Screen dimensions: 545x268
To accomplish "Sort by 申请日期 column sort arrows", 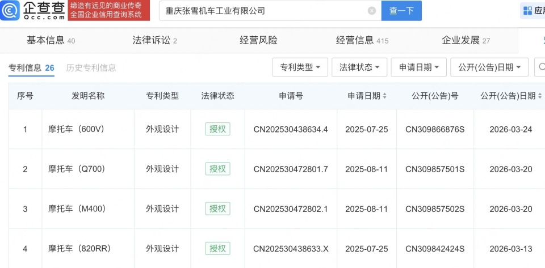I will point(385,96).
